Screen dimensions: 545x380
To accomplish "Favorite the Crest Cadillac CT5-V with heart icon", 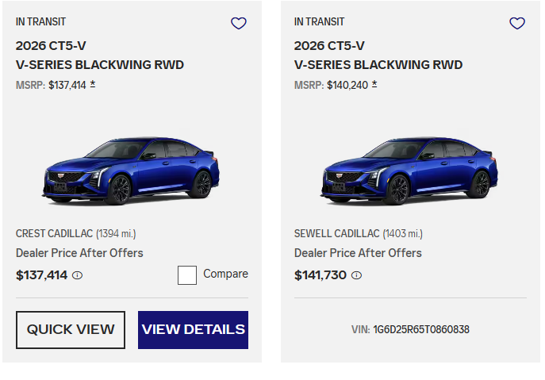I will (x=239, y=24).
